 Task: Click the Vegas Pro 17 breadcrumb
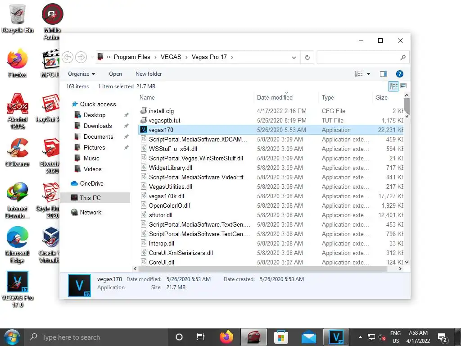(x=209, y=57)
